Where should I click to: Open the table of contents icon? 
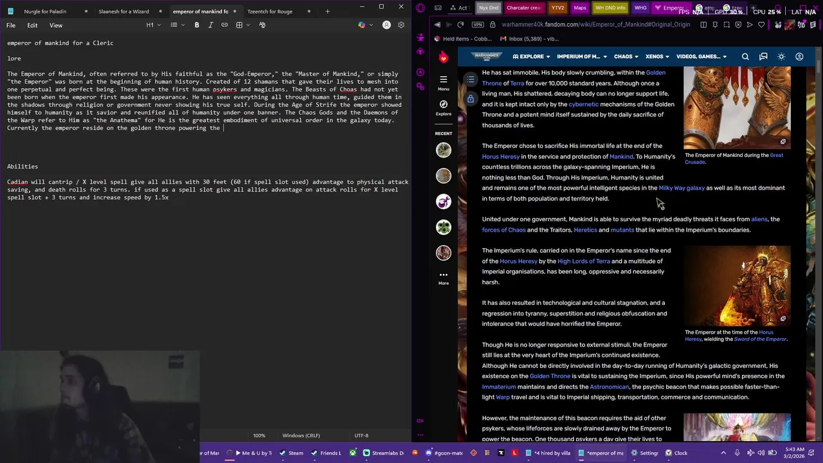(x=471, y=79)
